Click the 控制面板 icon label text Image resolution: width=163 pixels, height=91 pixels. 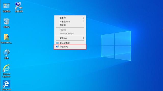6,11
